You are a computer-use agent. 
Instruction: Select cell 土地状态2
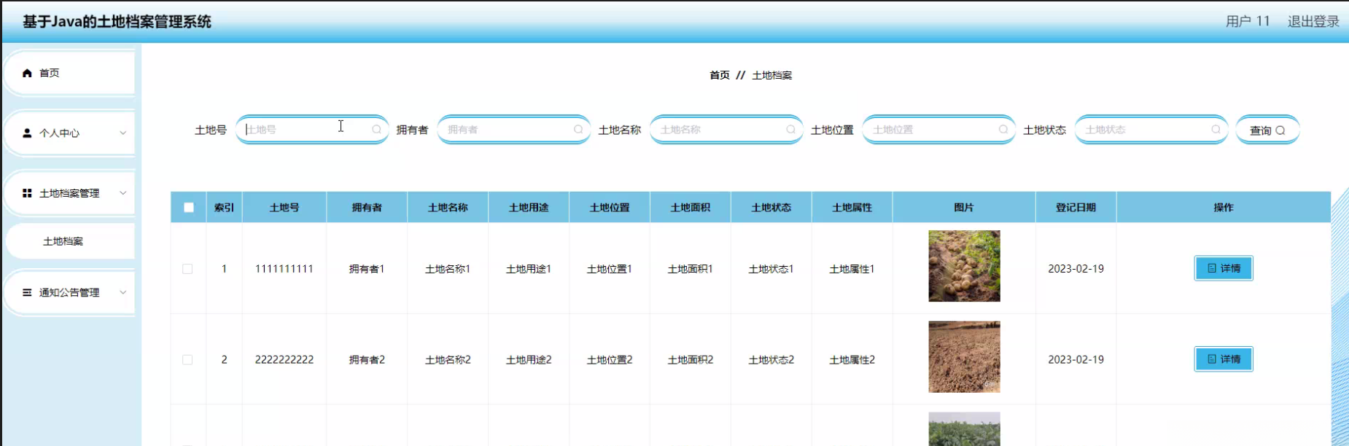tap(771, 360)
